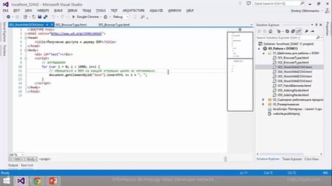This screenshot has height=186, width=332.
Task: Toggle the highlighted Show All Files button
Action: 299,31
